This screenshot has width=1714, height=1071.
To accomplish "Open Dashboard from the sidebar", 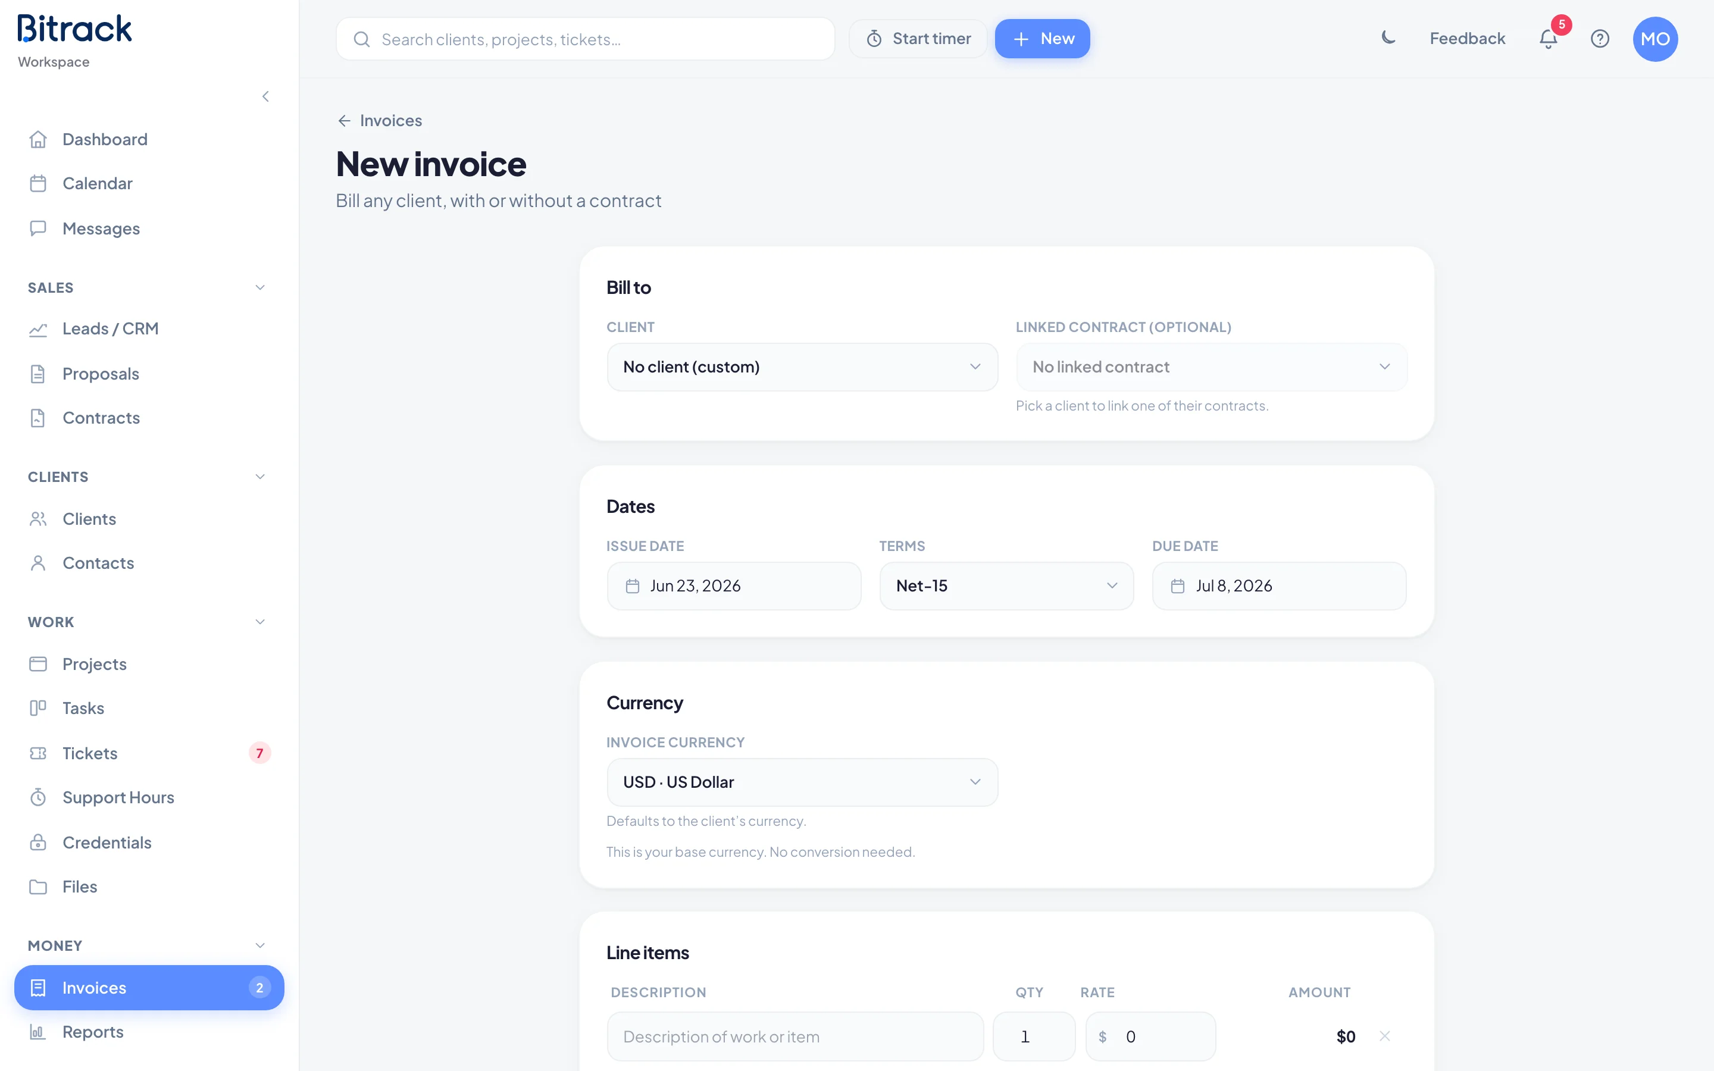I will click(x=149, y=140).
